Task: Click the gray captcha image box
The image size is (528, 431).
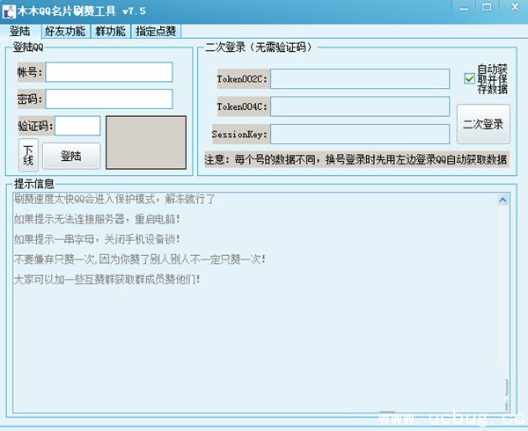Action: click(x=146, y=142)
